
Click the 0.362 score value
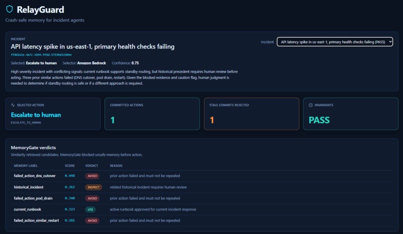click(69, 187)
